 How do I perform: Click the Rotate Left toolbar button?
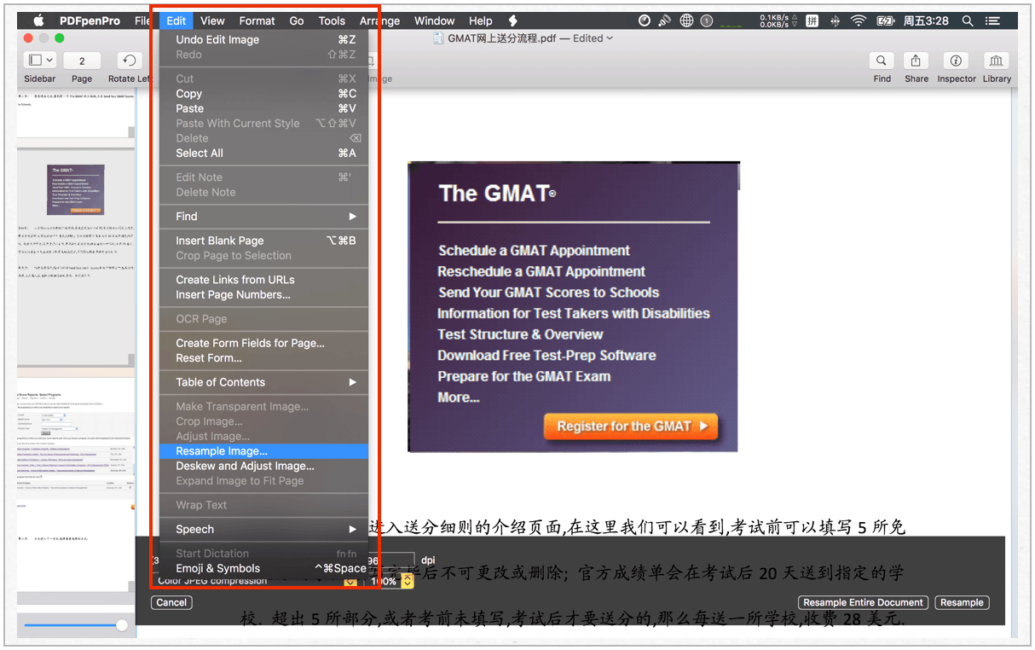[x=130, y=61]
